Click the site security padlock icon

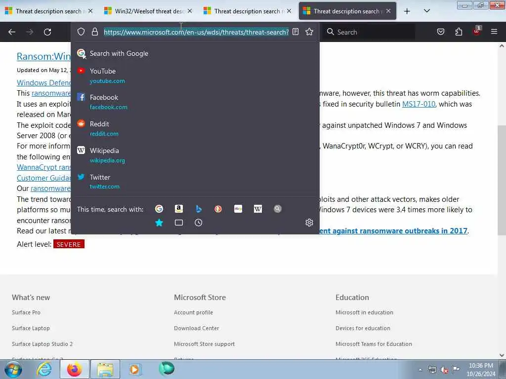tap(94, 32)
